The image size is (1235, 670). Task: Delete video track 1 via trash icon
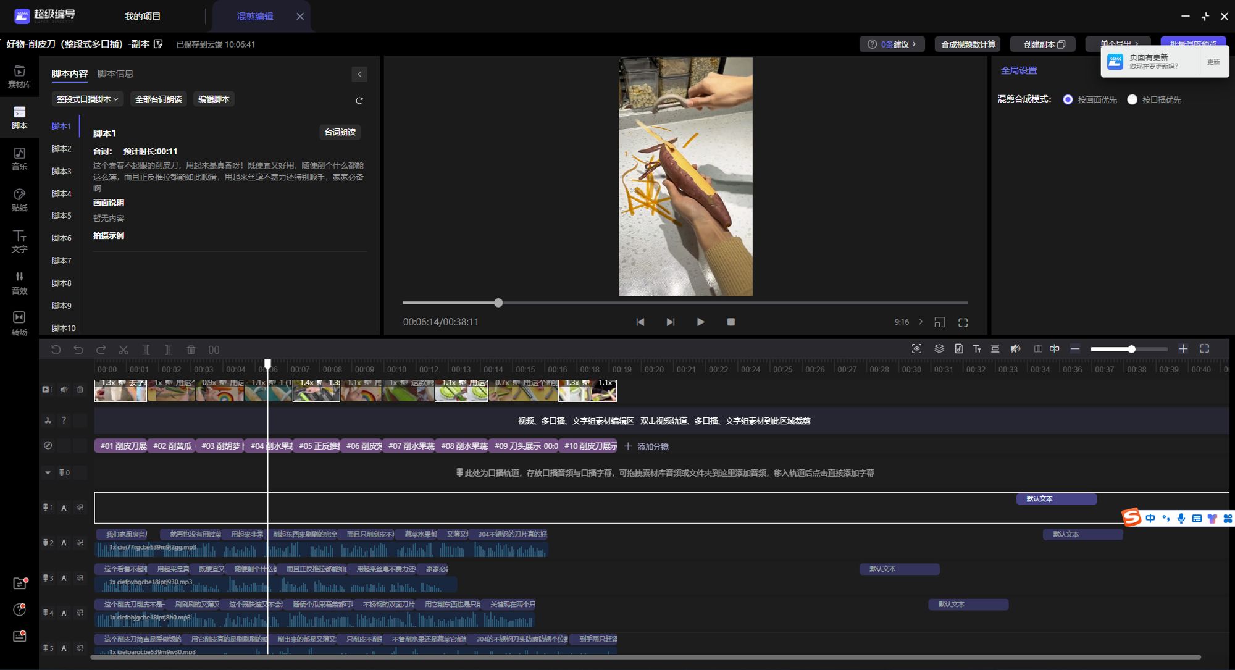(80, 390)
